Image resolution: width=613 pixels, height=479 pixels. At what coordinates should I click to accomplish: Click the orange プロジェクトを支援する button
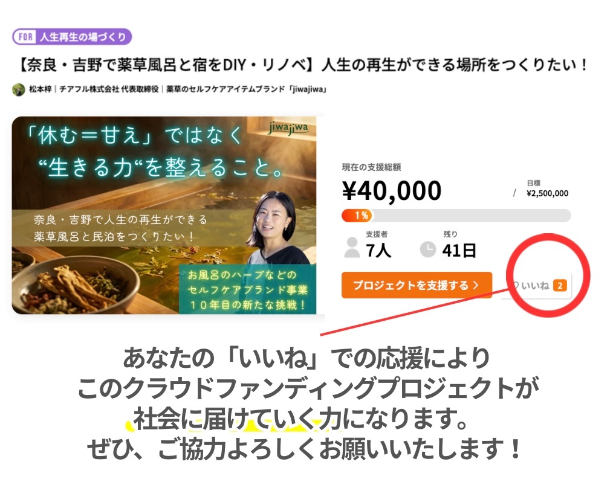417,285
